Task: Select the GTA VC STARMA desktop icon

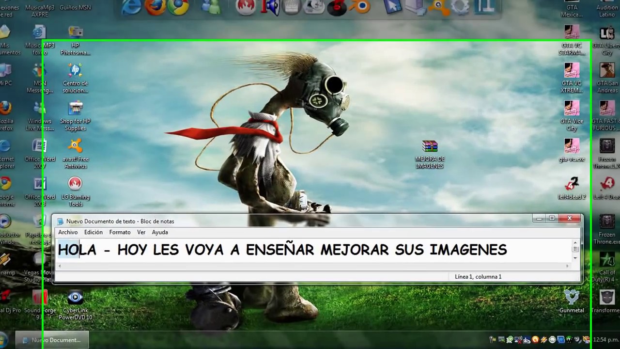Action: 572,41
